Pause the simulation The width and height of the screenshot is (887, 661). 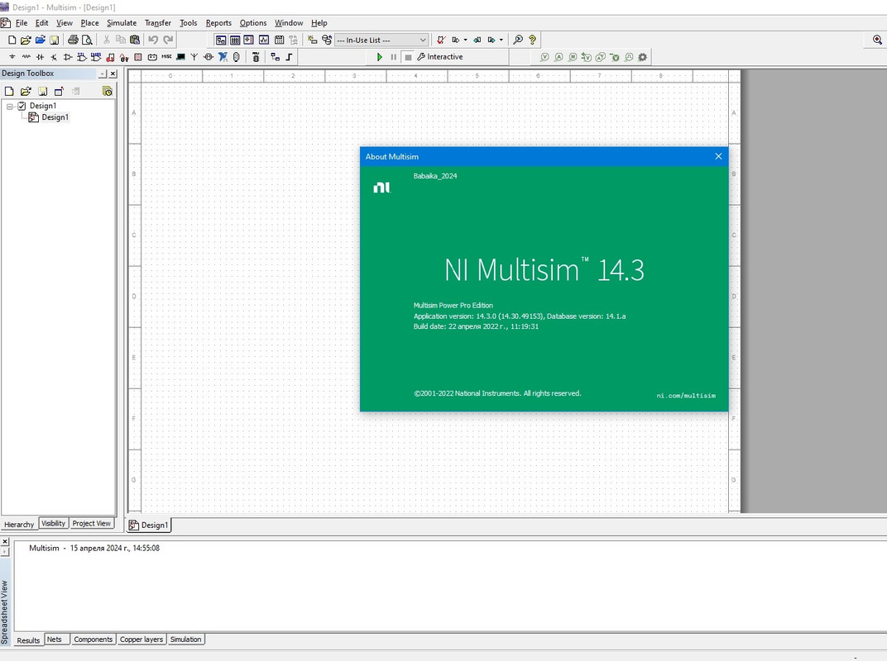[394, 57]
